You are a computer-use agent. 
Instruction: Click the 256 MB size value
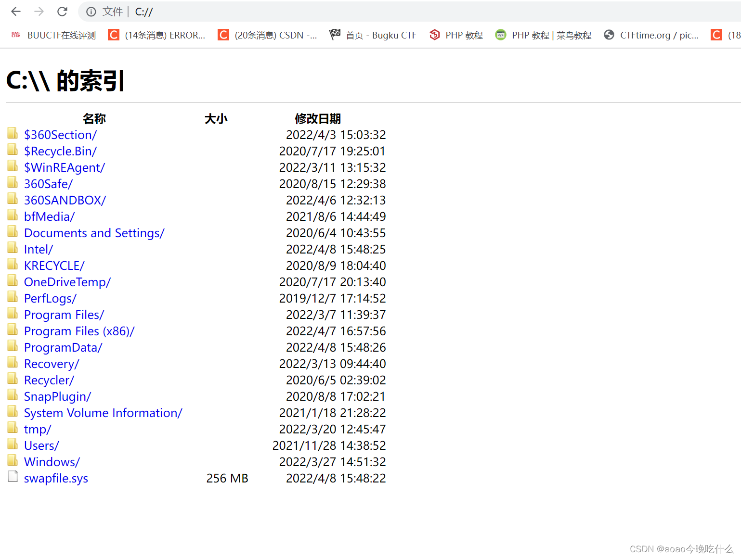point(227,479)
